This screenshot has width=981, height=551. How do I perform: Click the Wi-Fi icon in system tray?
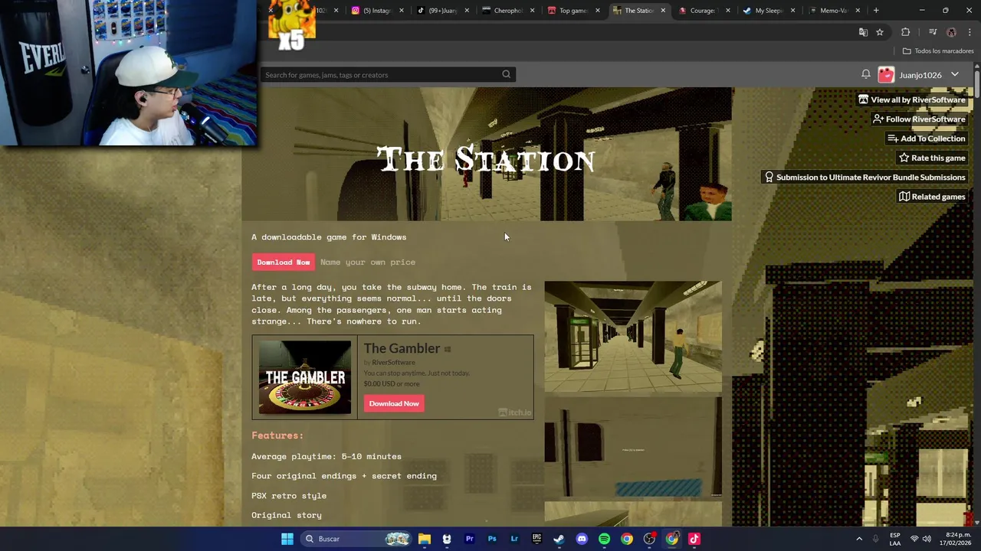[914, 539]
